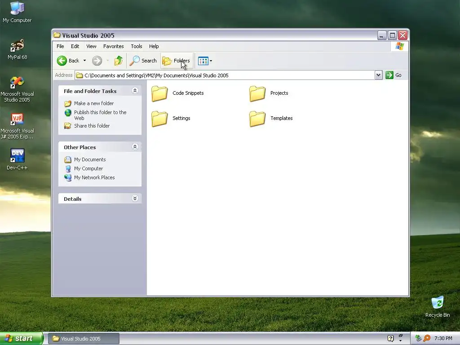The width and height of the screenshot is (460, 345).
Task: Click the Windows flag logo in menu bar
Action: tap(399, 46)
